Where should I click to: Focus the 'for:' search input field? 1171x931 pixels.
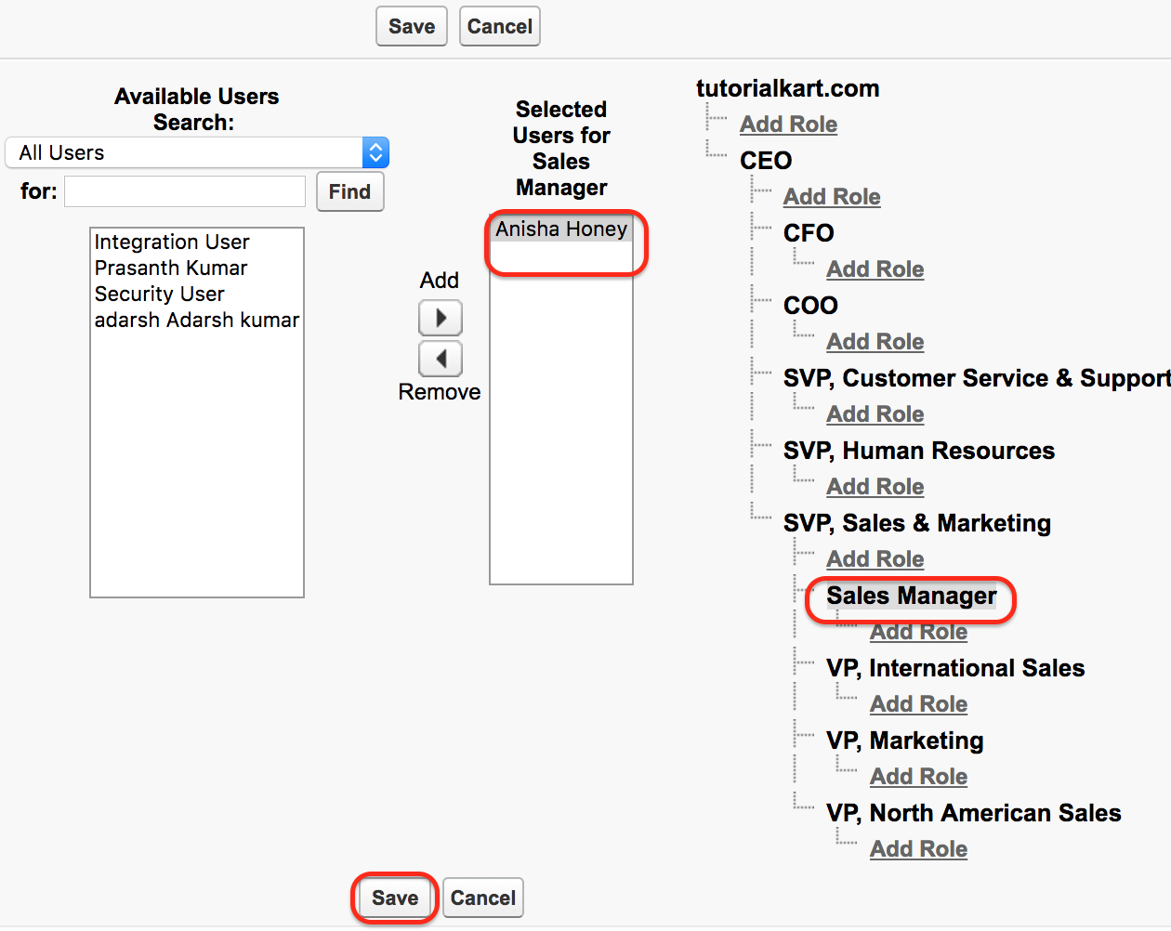[x=185, y=191]
